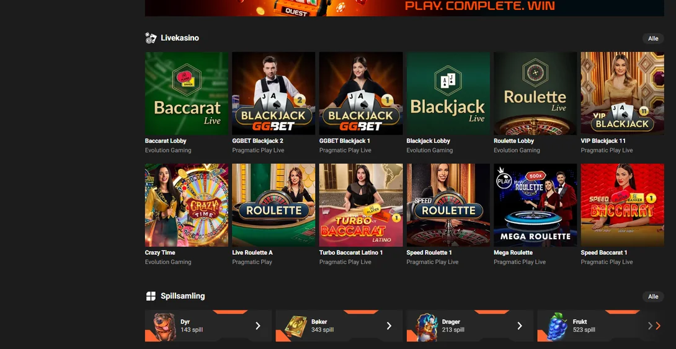676x349 pixels.
Task: Open the Mega Roulette thumbnail
Action: pyautogui.click(x=535, y=205)
